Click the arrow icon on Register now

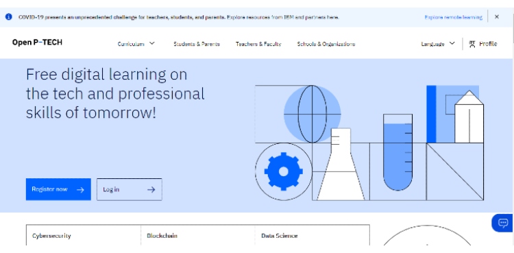point(80,190)
